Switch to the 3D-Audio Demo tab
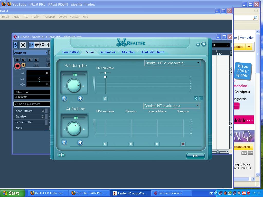263x197 pixels. pos(153,52)
